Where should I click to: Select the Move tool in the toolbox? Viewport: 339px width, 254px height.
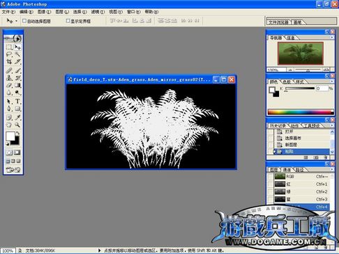17,47
